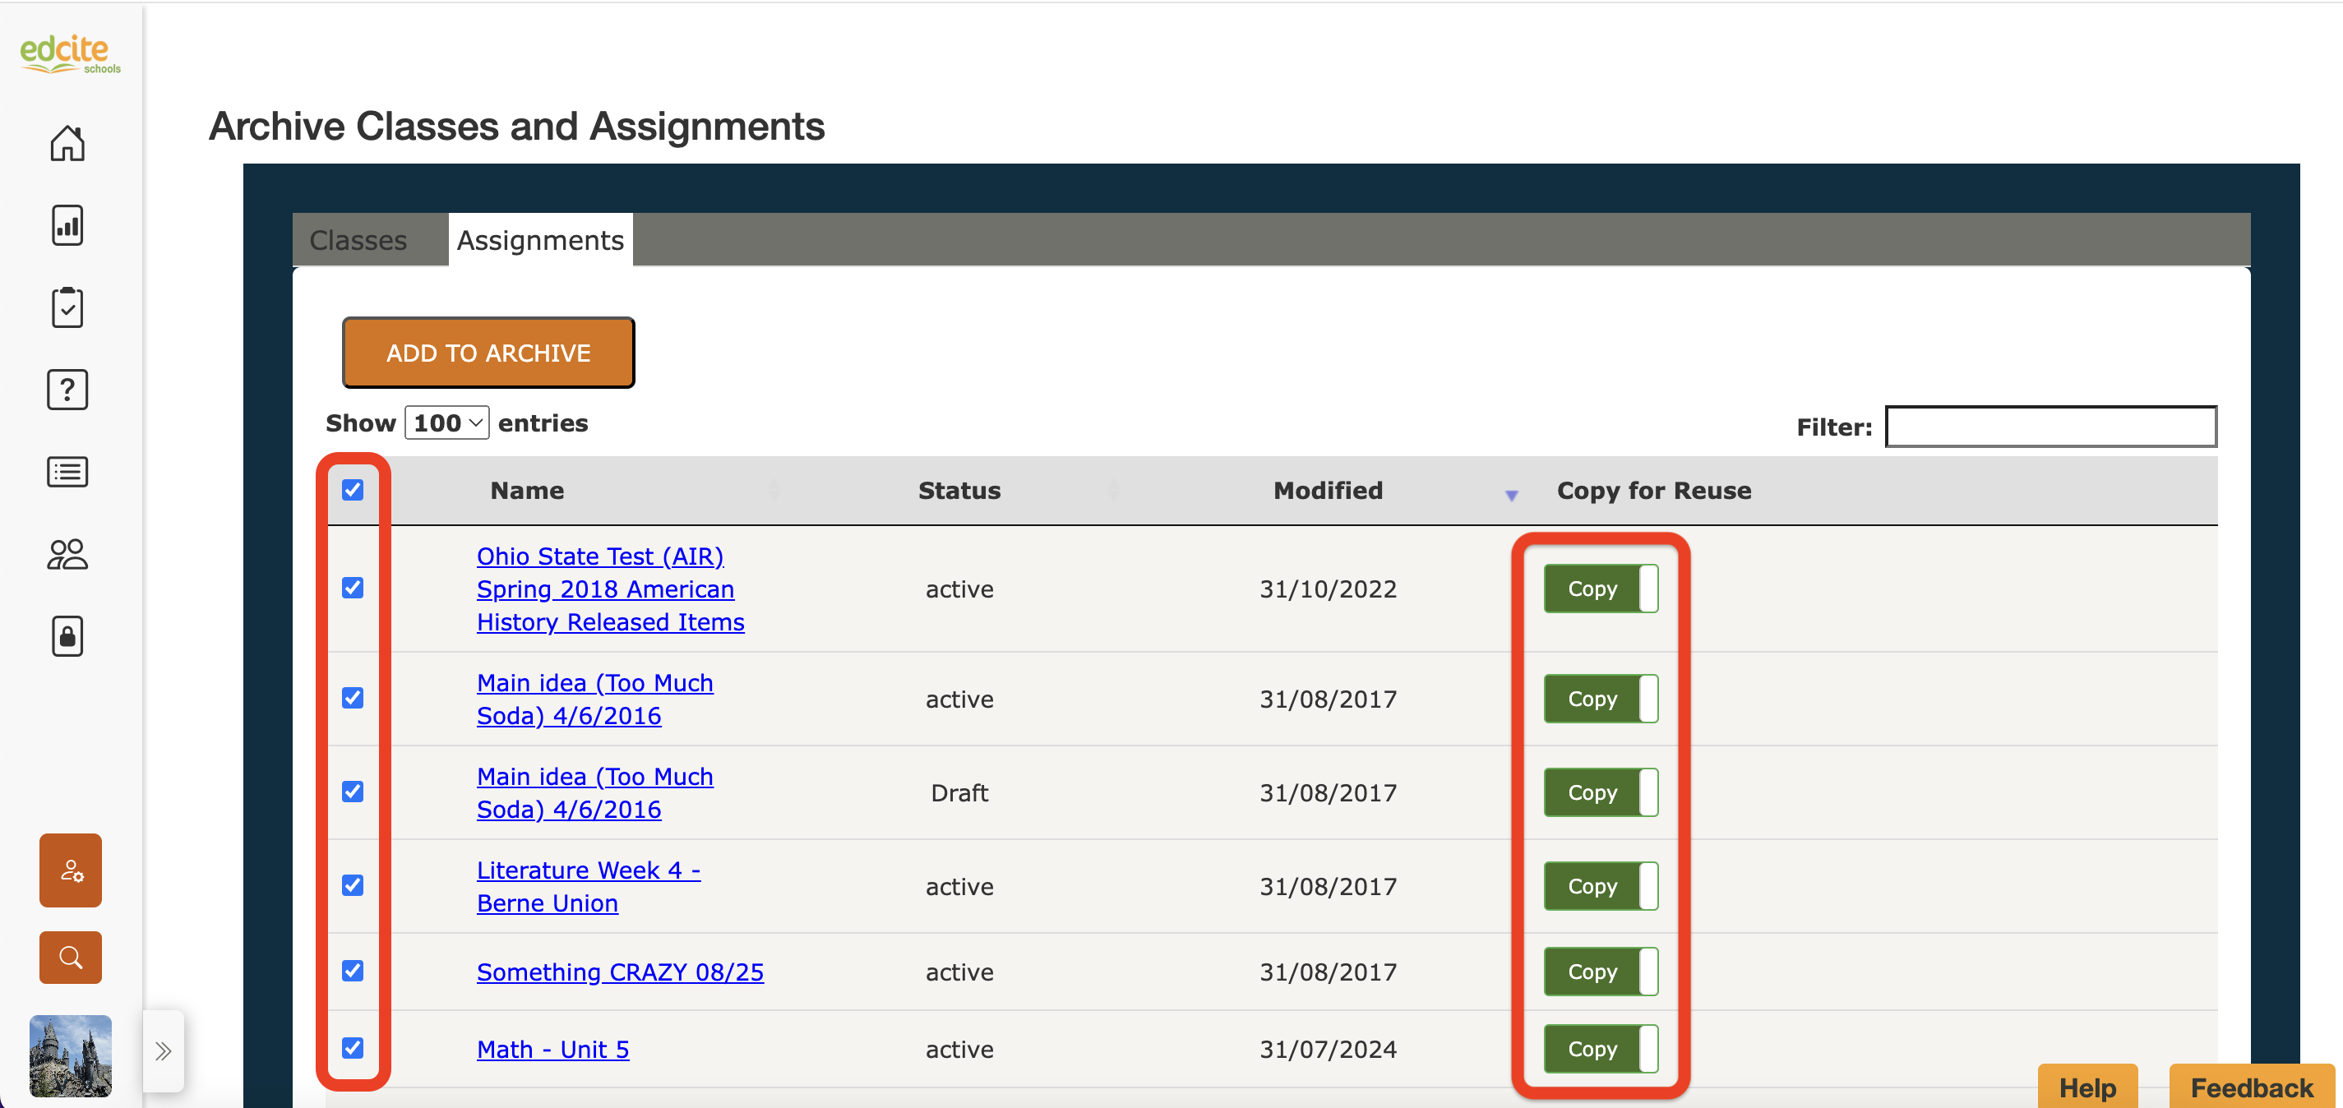Open the Home icon in sidebar
This screenshot has height=1108, width=2343.
pos(67,143)
